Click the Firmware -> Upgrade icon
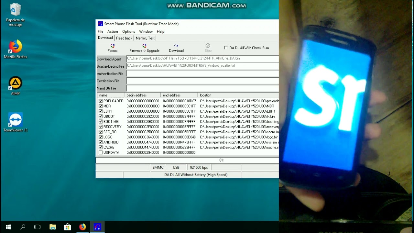 (x=144, y=48)
